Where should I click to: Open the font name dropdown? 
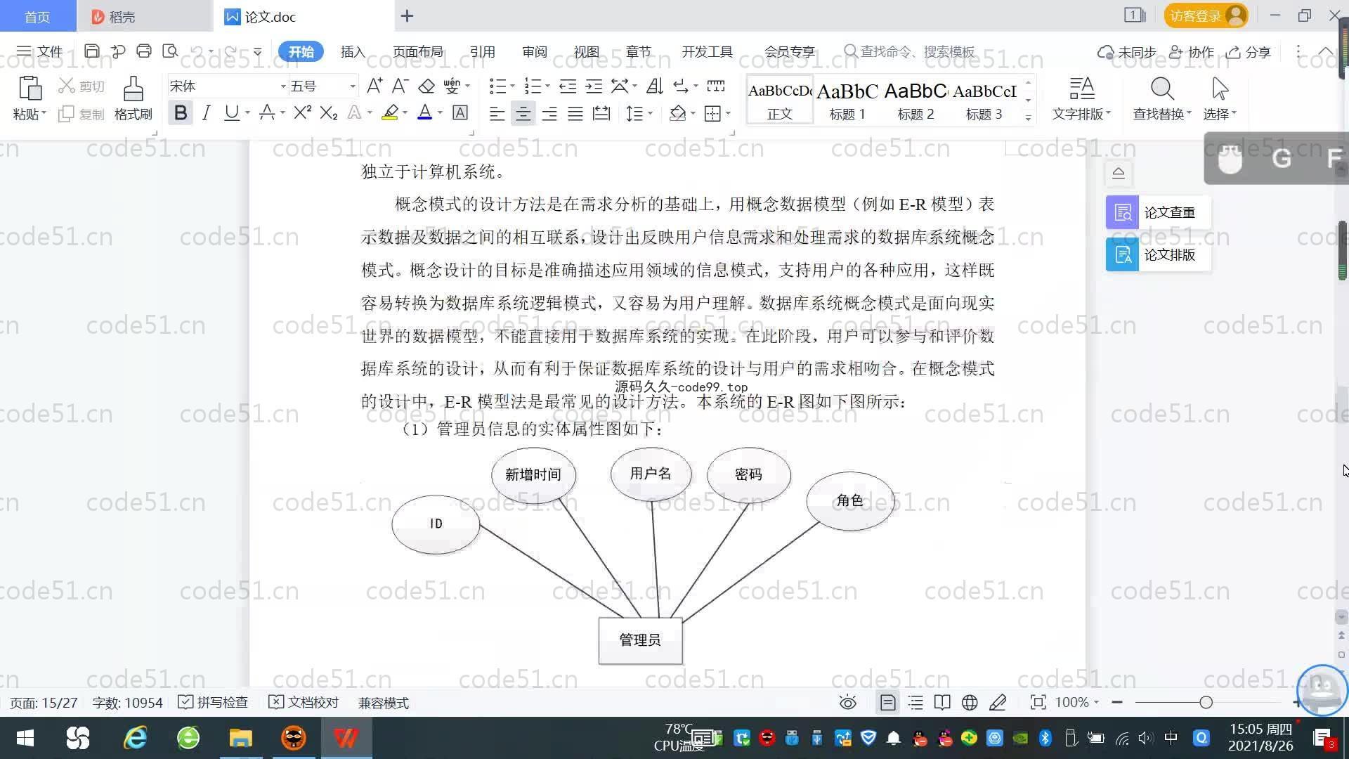tap(283, 86)
